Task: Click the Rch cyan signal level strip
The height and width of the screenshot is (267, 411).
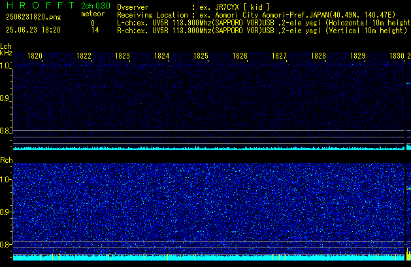Action: tap(208, 257)
